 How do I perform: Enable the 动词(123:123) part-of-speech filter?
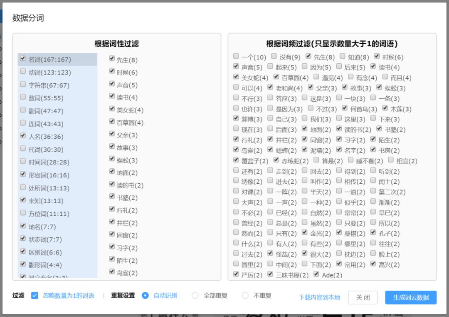(23, 72)
